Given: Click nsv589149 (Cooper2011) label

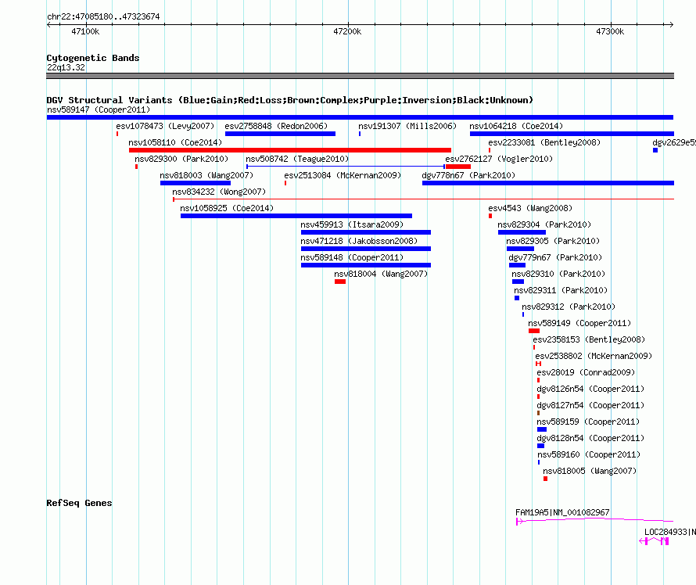Looking at the screenshot, I should click(579, 323).
